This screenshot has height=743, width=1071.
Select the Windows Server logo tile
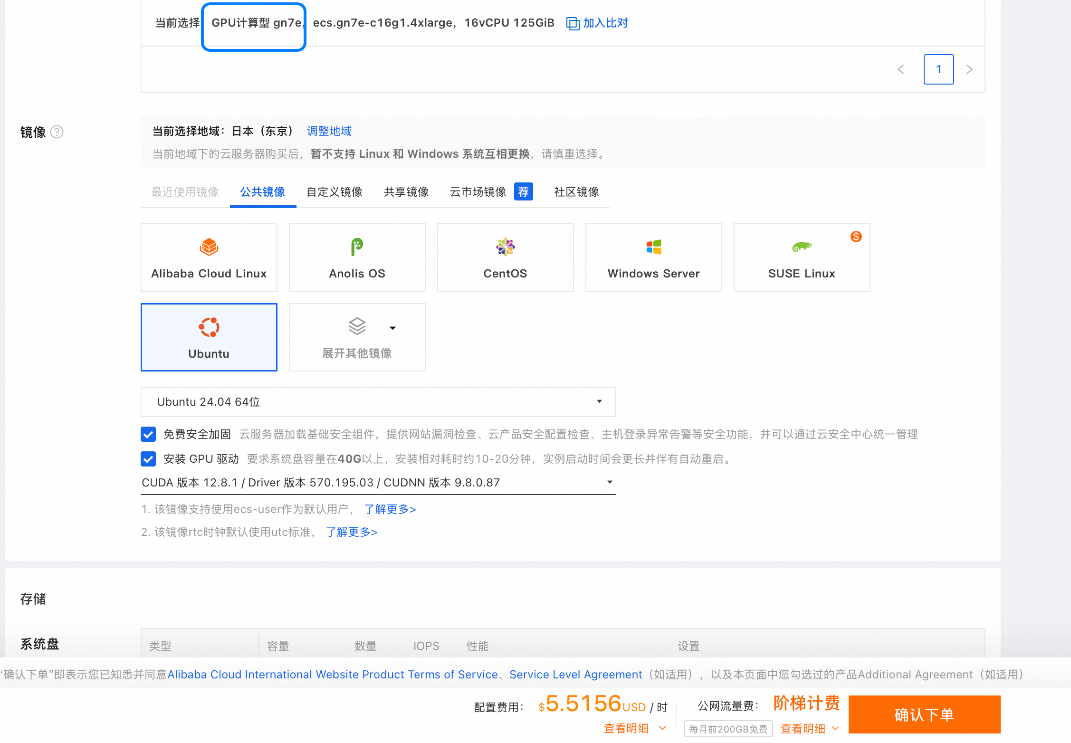coord(653,247)
